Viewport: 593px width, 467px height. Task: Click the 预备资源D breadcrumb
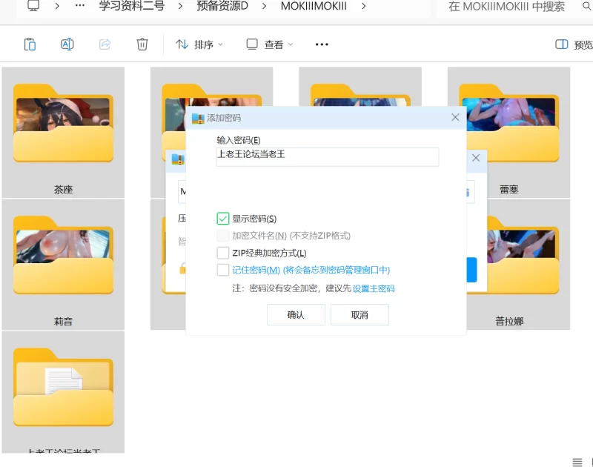tap(222, 6)
